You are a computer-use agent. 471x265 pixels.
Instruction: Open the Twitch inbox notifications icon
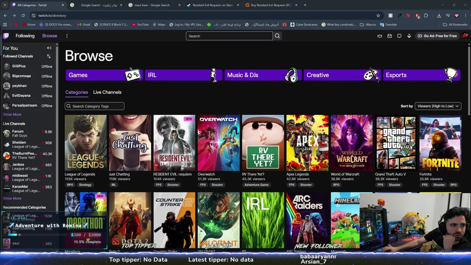click(x=389, y=36)
